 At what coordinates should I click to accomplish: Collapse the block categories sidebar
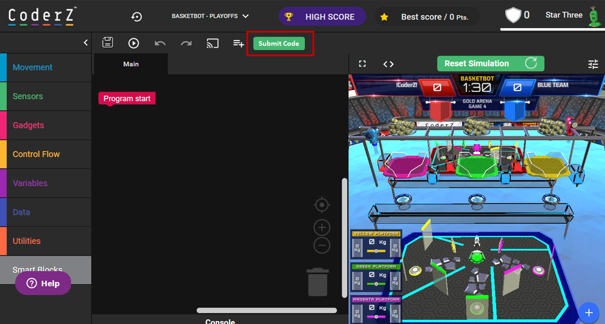pos(86,43)
